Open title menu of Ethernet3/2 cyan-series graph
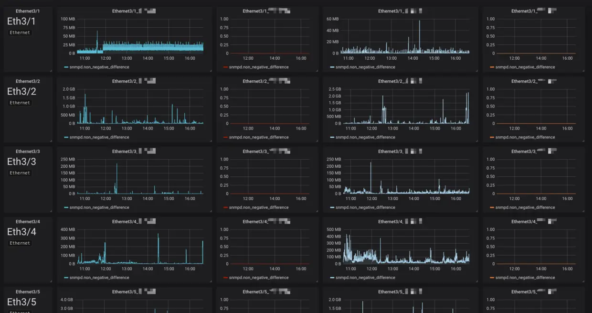 tap(134, 81)
